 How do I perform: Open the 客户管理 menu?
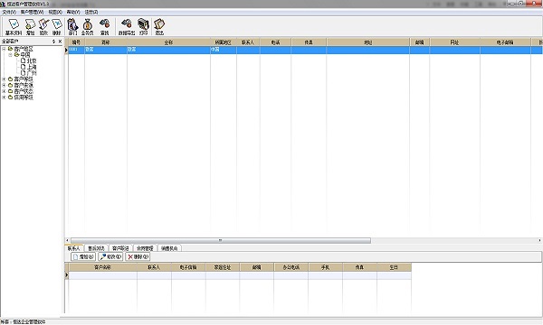point(32,12)
